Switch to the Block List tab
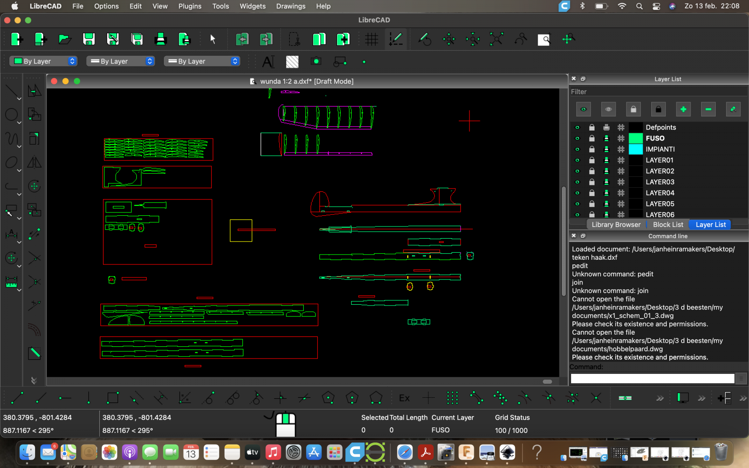This screenshot has height=468, width=749. (x=668, y=225)
